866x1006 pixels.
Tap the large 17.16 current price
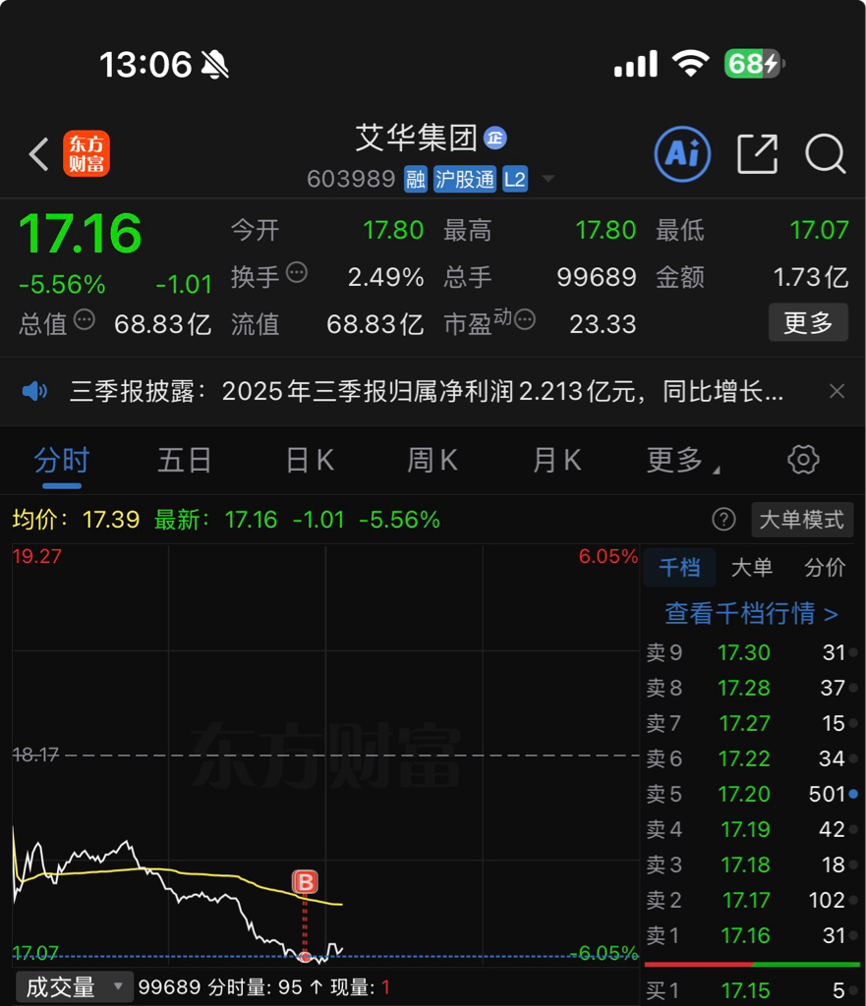[x=81, y=234]
